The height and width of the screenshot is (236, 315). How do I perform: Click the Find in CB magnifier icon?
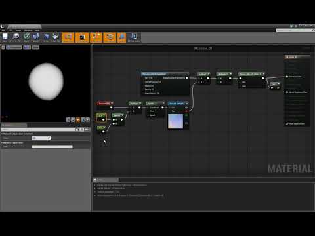click(15, 37)
